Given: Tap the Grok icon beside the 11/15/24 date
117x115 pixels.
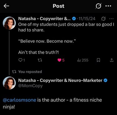Looking at the screenshot, I should pyautogui.click(x=103, y=19).
